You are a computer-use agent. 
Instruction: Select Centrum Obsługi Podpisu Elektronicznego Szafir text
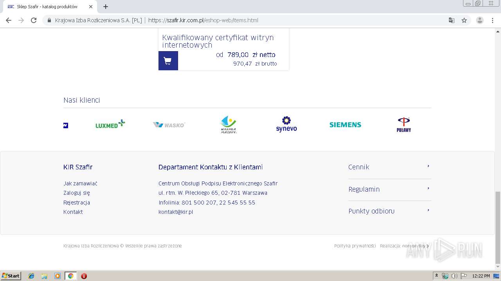[218, 183]
